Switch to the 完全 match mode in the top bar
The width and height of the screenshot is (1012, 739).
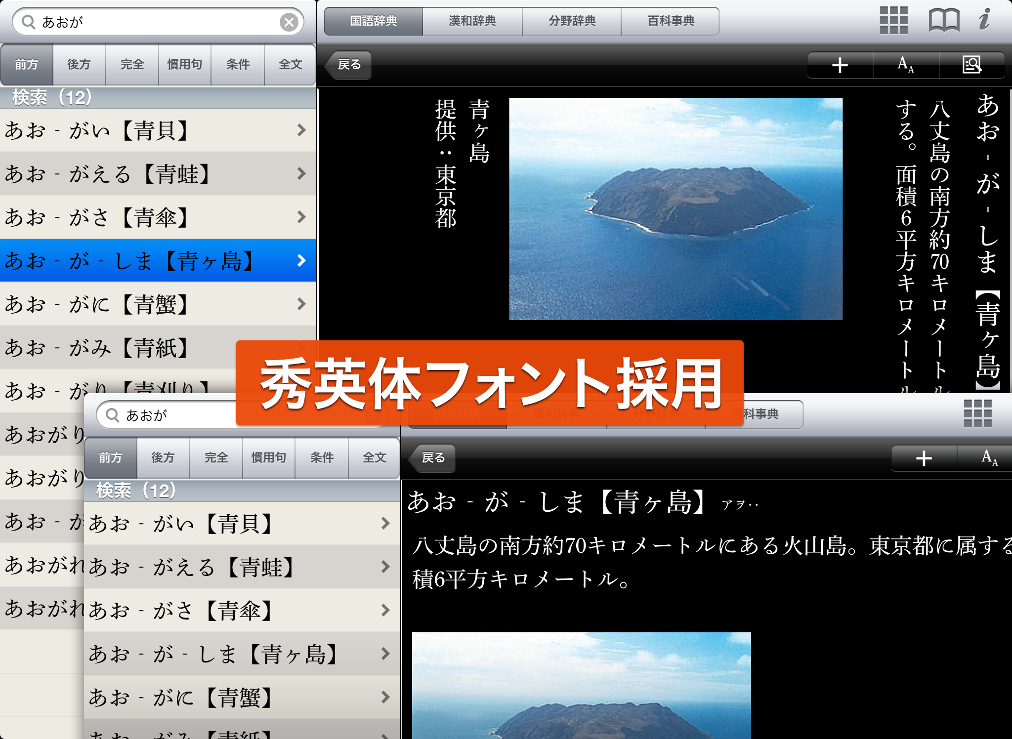pyautogui.click(x=132, y=65)
